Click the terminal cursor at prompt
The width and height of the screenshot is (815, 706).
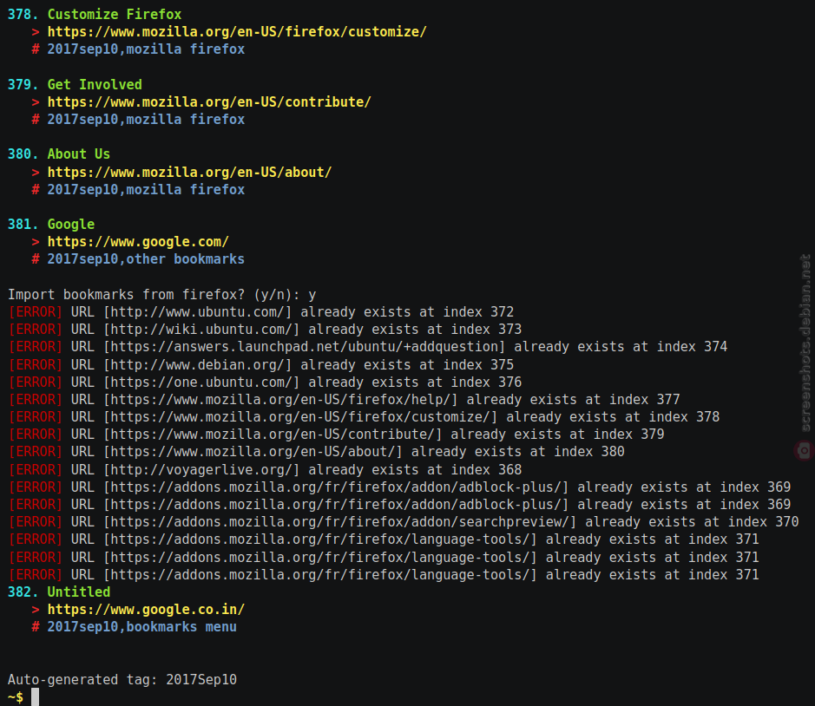pyautogui.click(x=35, y=696)
